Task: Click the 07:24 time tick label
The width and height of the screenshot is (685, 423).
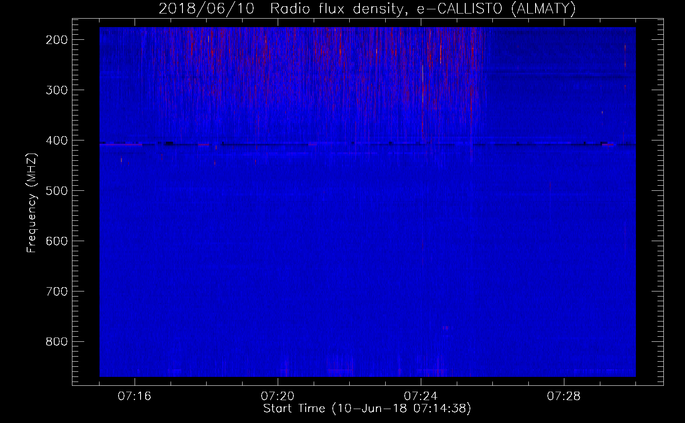Action: 421,396
